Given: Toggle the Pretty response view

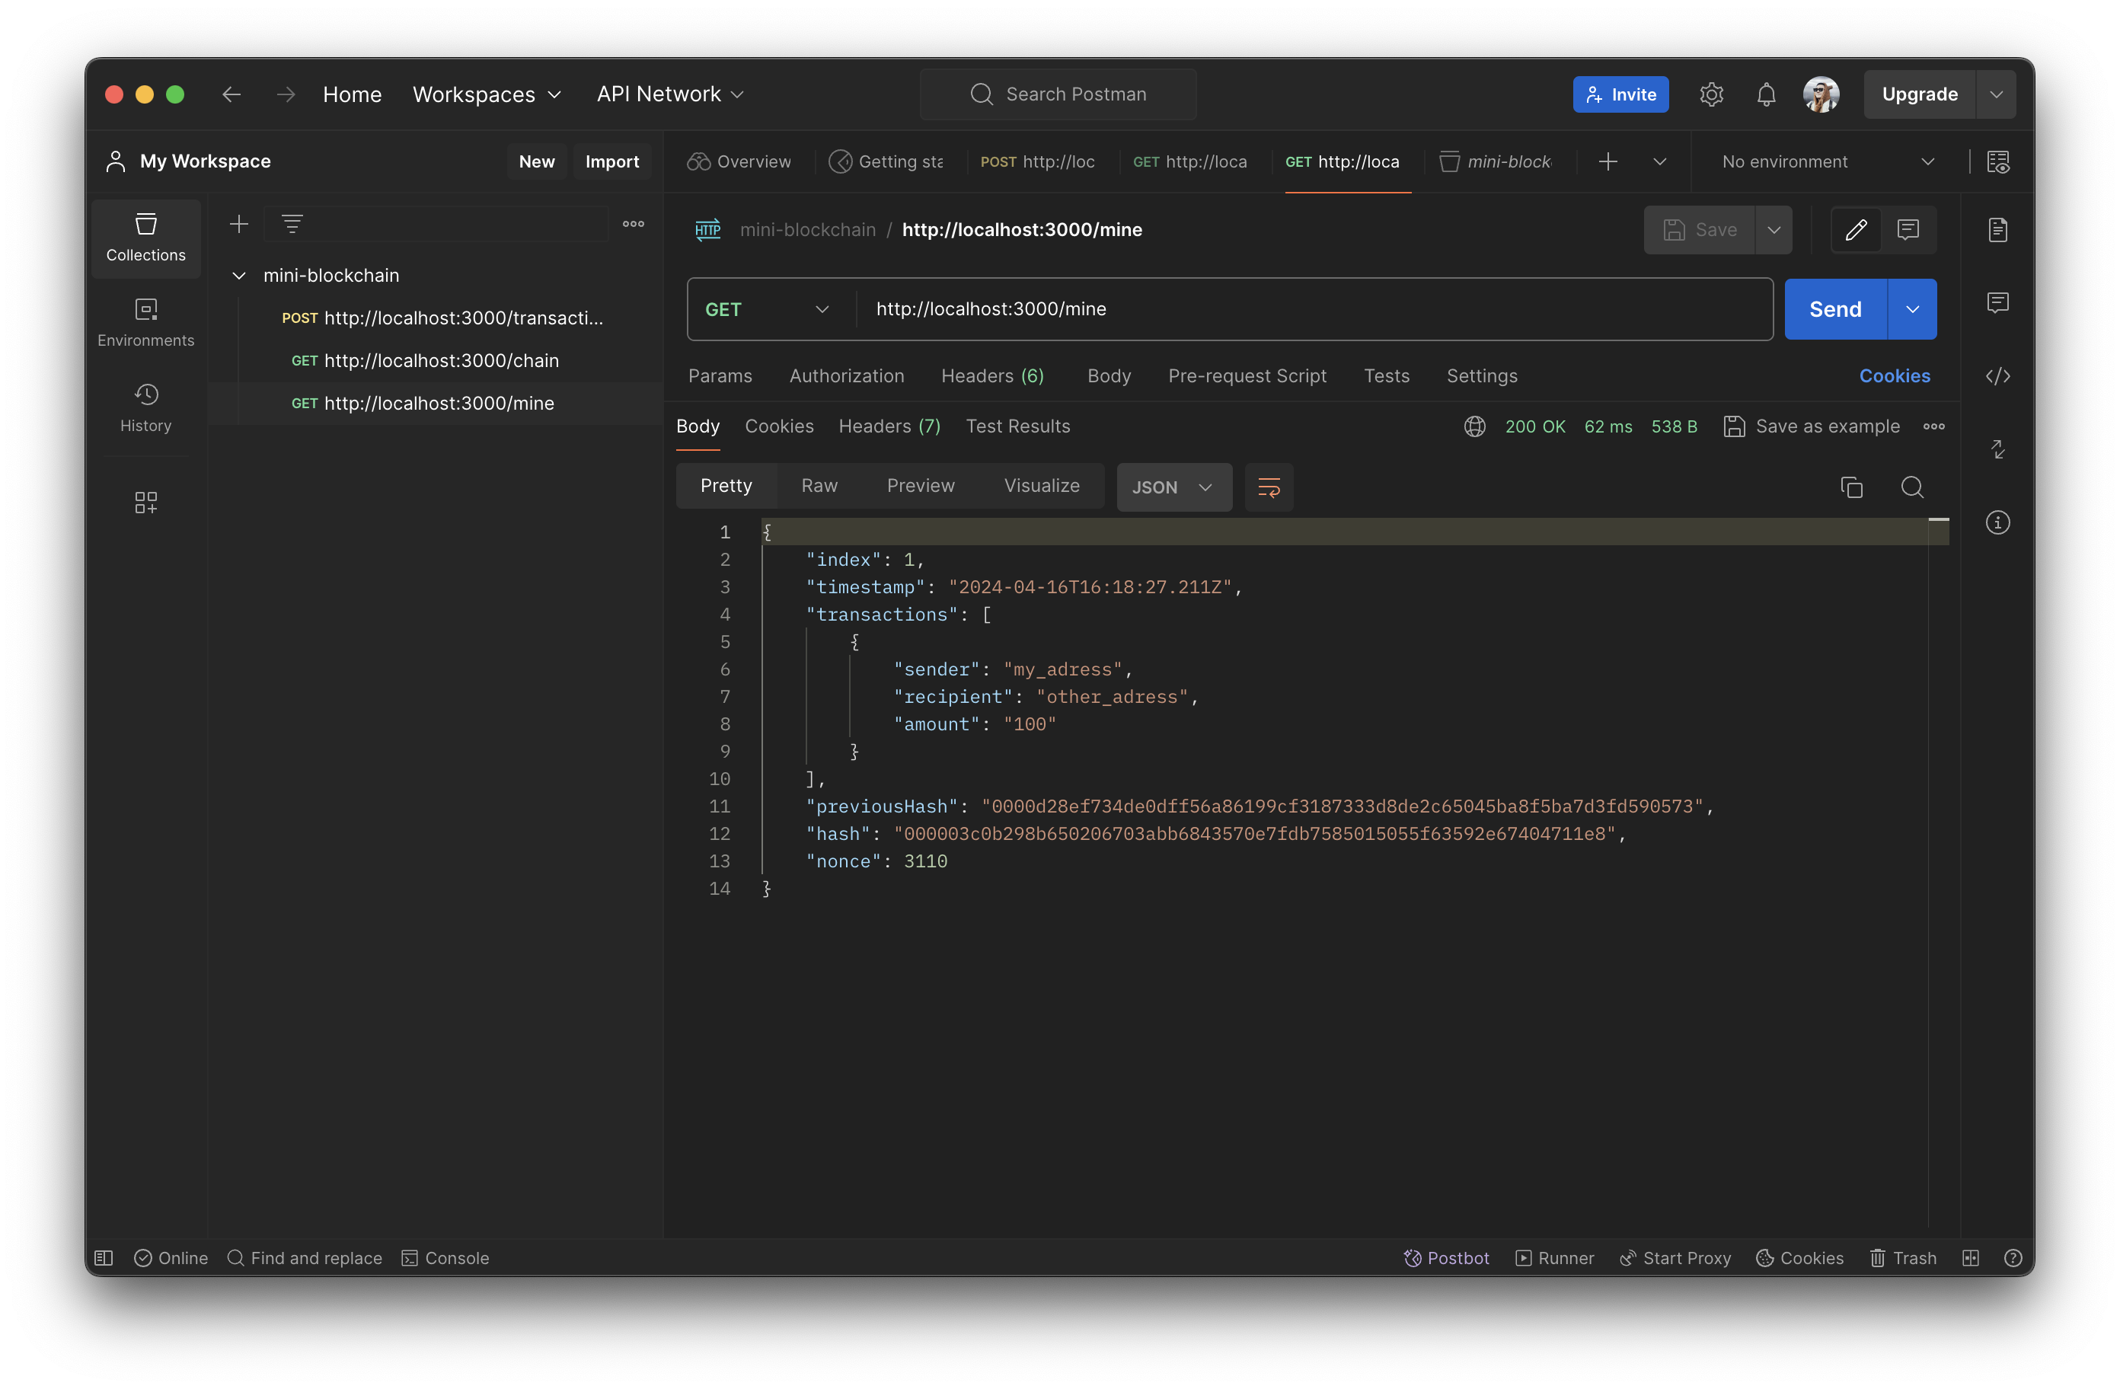Looking at the screenshot, I should 726,486.
